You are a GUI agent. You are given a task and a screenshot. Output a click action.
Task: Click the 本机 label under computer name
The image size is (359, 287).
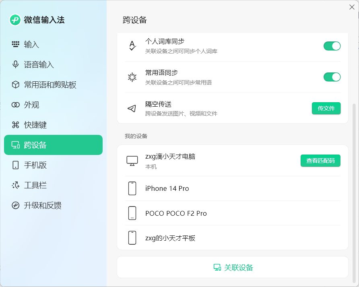coord(151,167)
